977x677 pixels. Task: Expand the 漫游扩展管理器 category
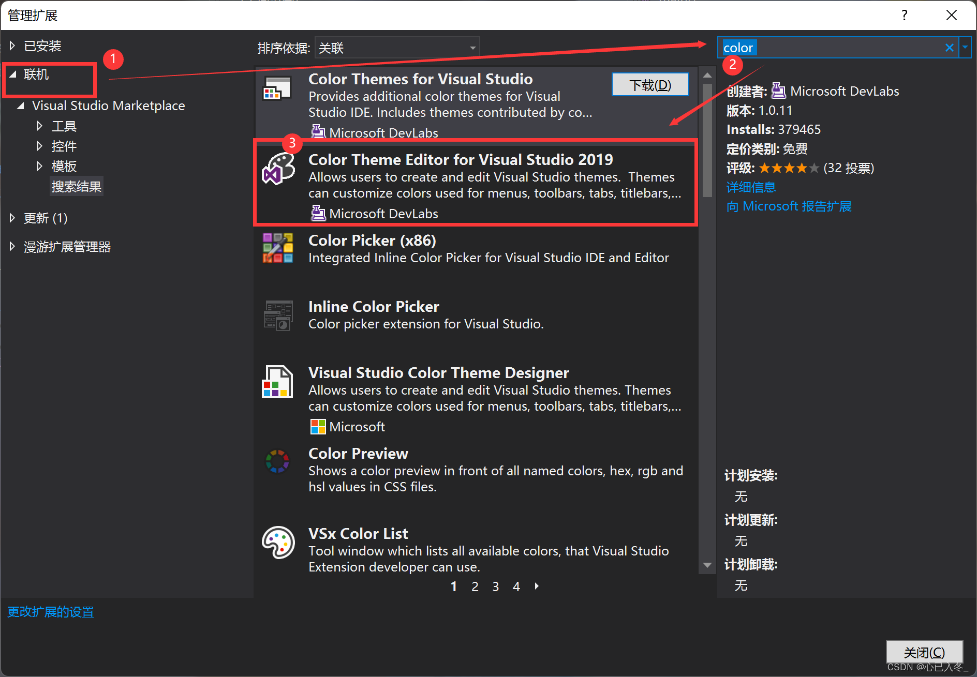(x=12, y=247)
